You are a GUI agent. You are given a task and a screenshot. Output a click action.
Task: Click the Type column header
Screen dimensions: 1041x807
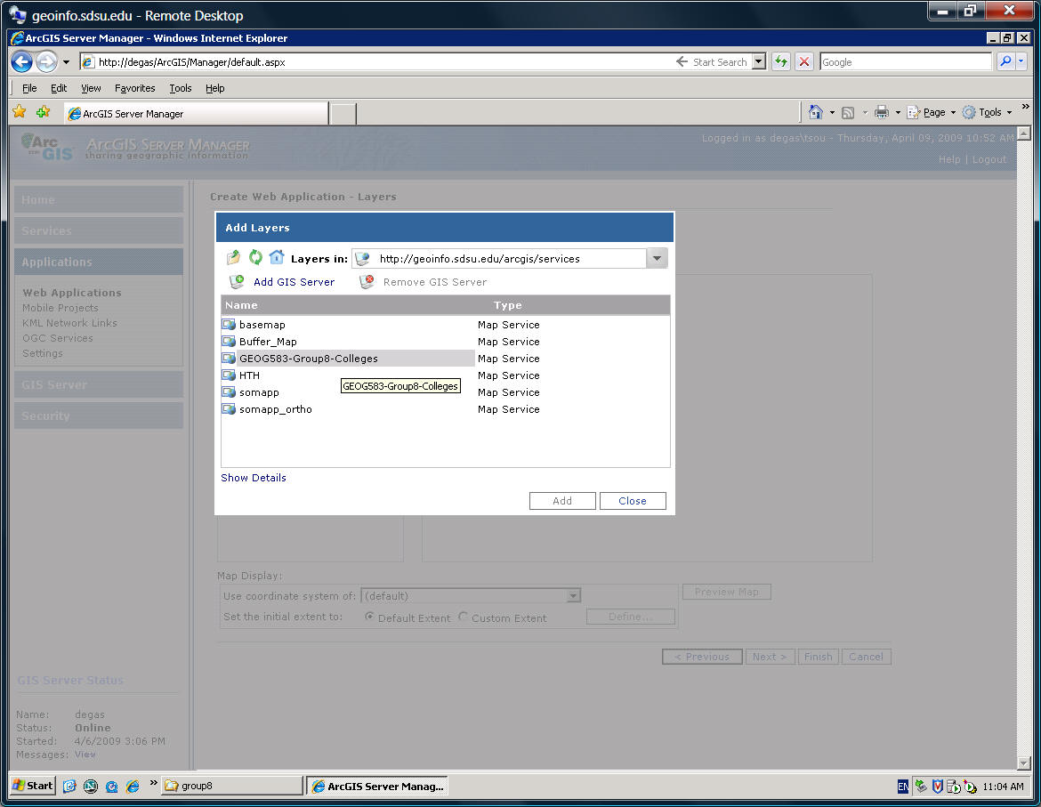(508, 305)
